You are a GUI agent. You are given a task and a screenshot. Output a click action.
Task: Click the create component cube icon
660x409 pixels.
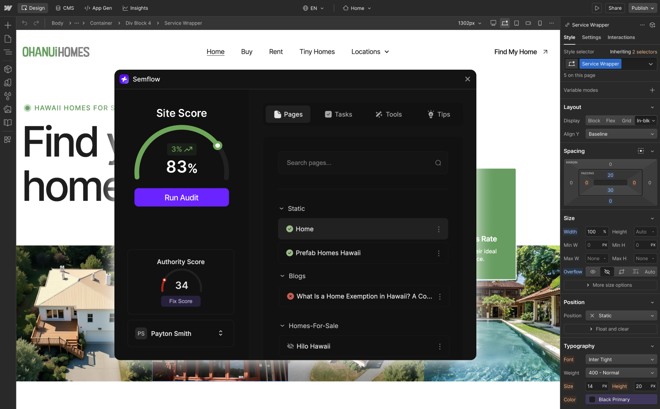tap(653, 25)
